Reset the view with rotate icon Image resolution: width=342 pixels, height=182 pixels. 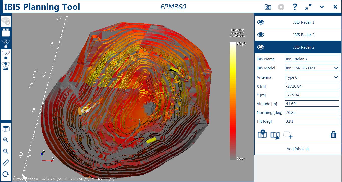(6, 174)
